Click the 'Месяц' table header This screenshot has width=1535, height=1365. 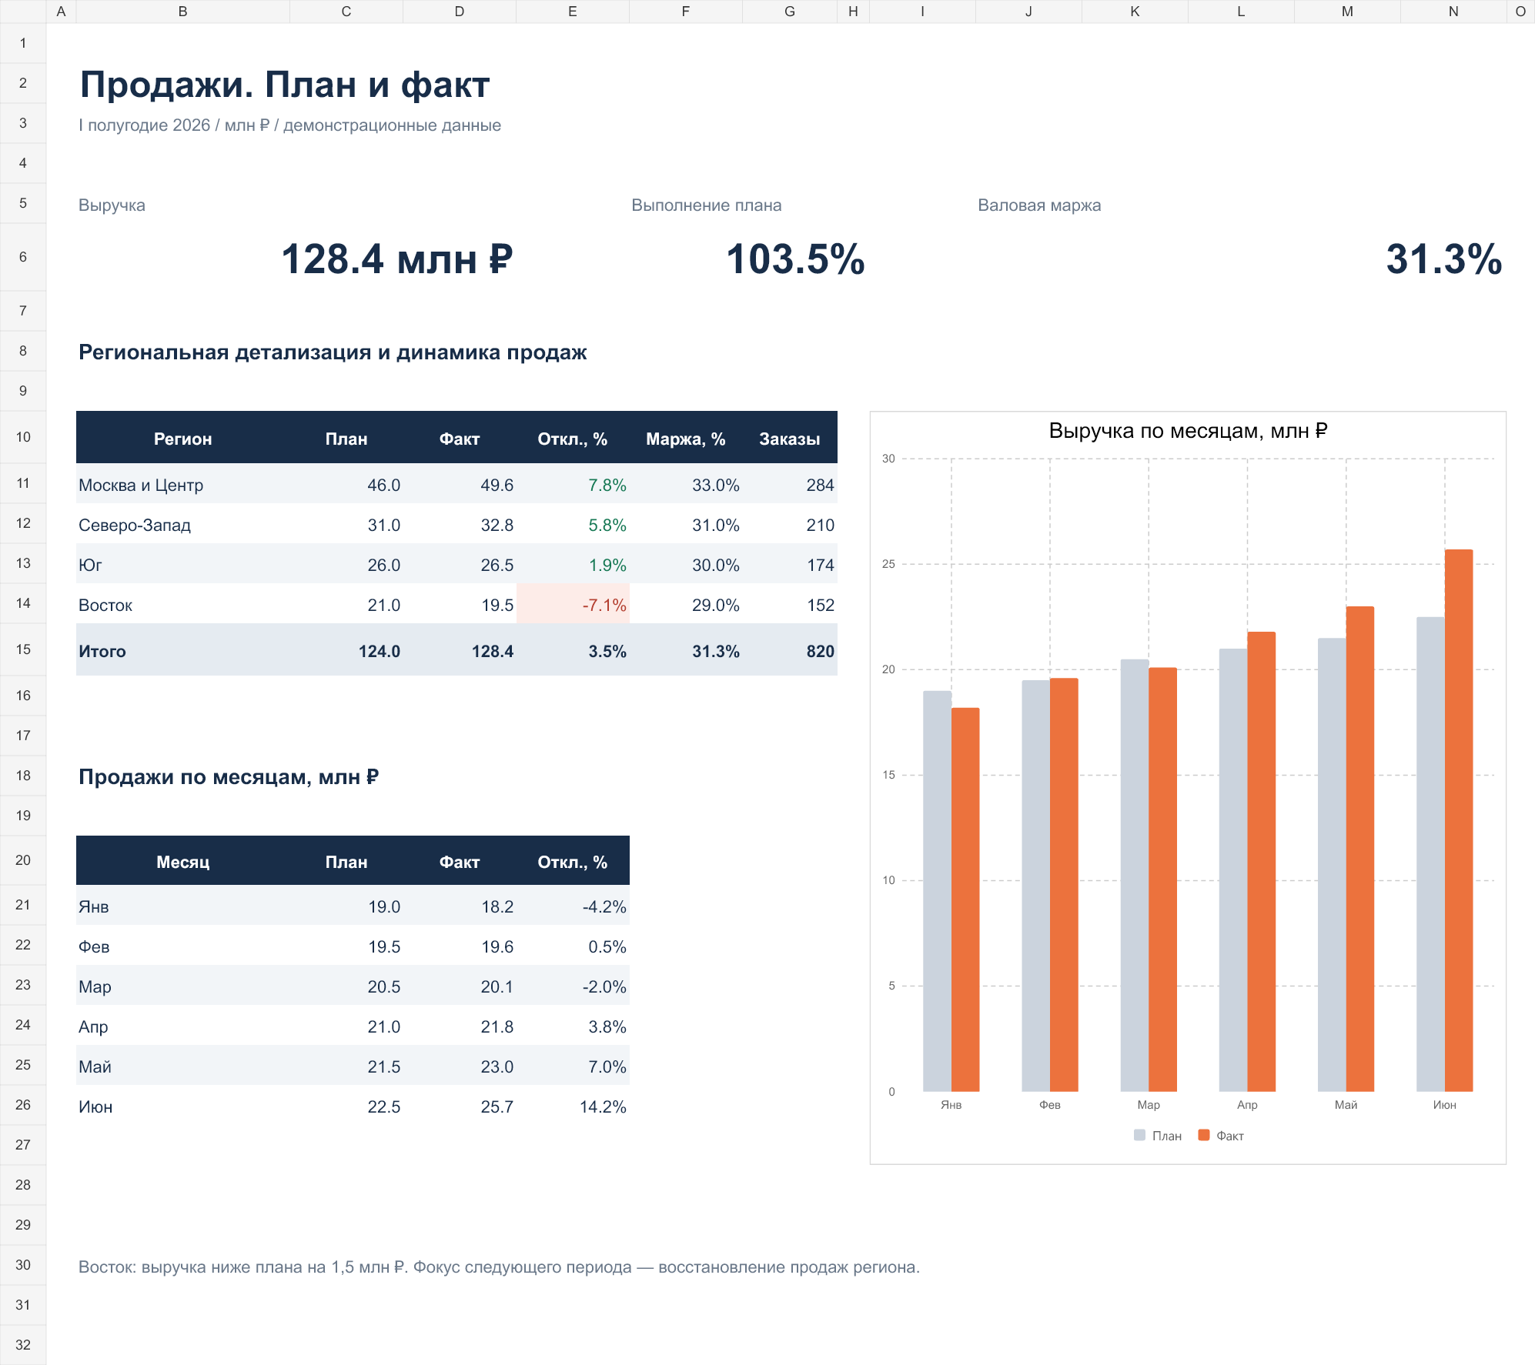click(182, 862)
